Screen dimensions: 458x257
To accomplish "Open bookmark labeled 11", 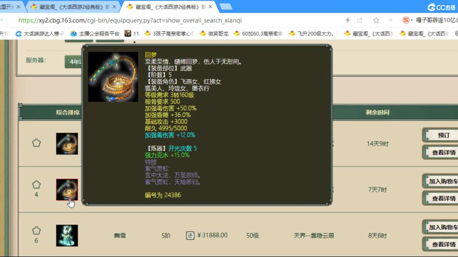I will pos(132,34).
